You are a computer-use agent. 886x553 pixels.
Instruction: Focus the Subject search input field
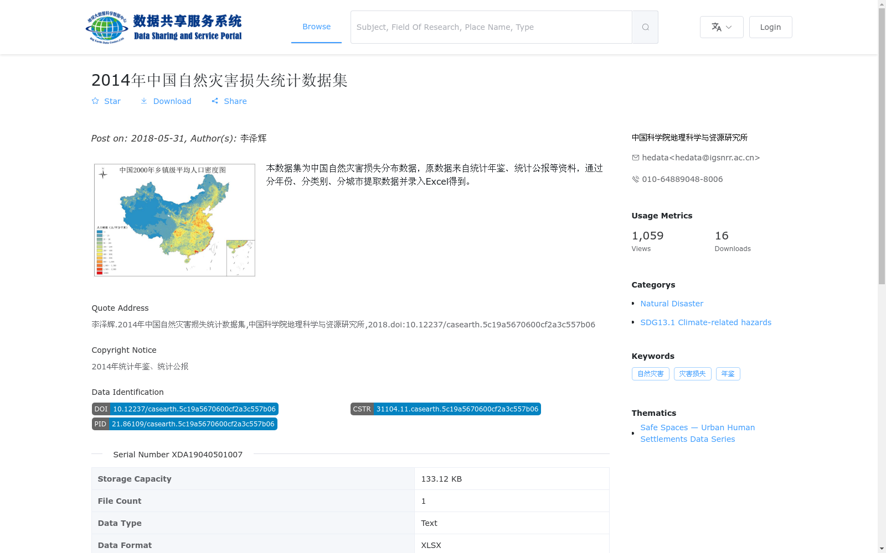[x=491, y=27]
